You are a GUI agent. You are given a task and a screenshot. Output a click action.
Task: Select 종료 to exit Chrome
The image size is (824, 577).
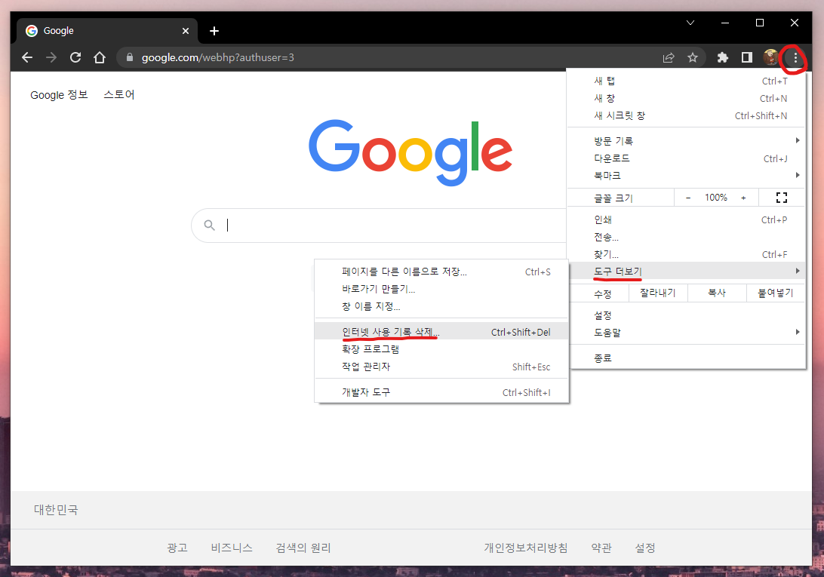pyautogui.click(x=686, y=358)
